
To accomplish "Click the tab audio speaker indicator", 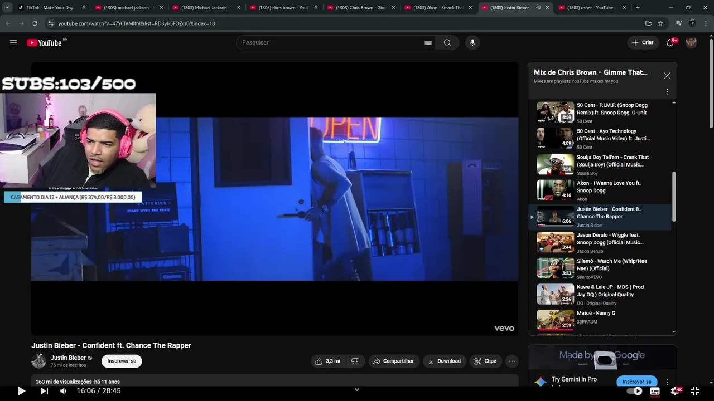I will tap(538, 8).
